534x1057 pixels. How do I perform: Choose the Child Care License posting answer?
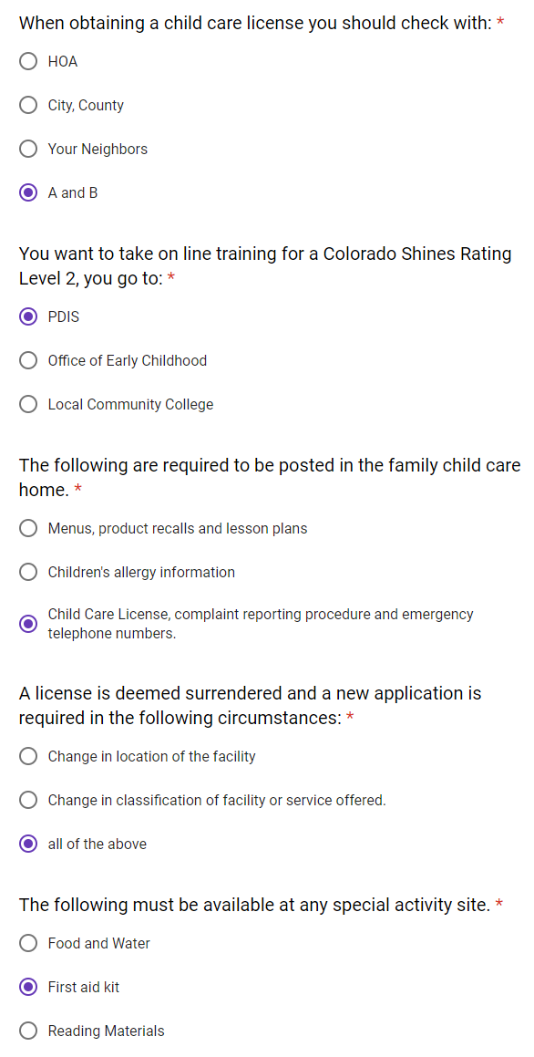(28, 624)
